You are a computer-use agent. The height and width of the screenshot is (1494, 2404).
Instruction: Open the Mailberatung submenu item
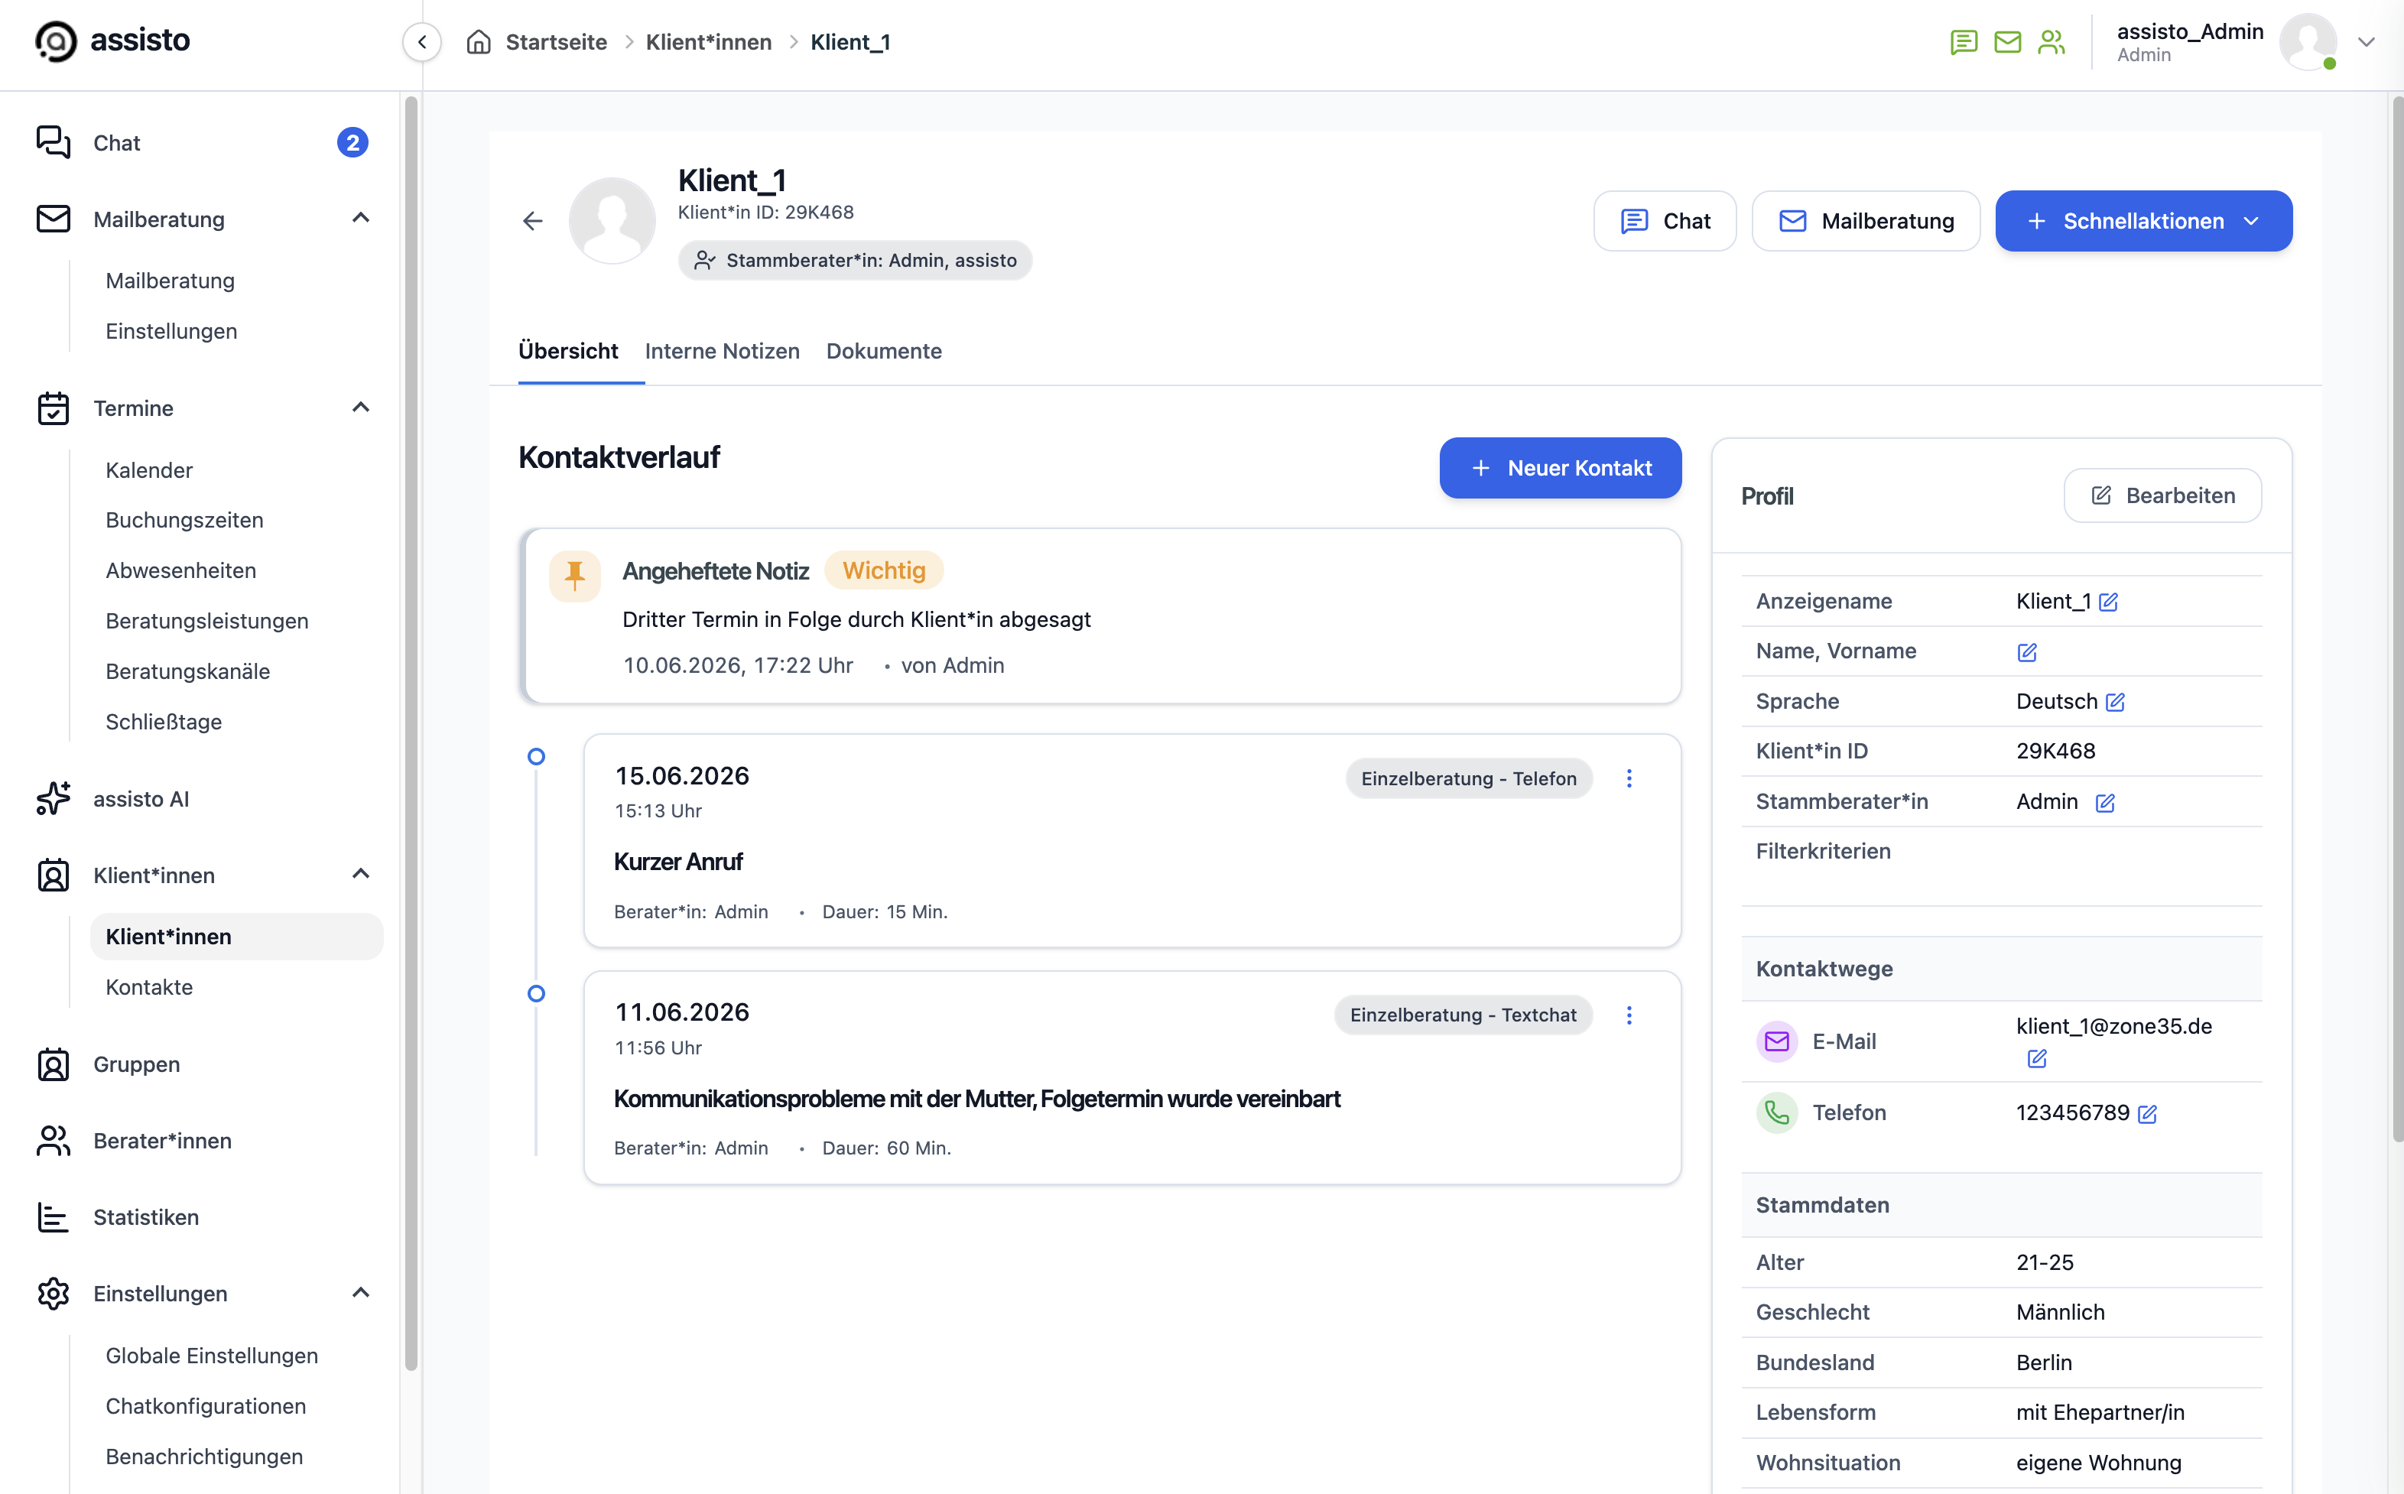tap(170, 281)
